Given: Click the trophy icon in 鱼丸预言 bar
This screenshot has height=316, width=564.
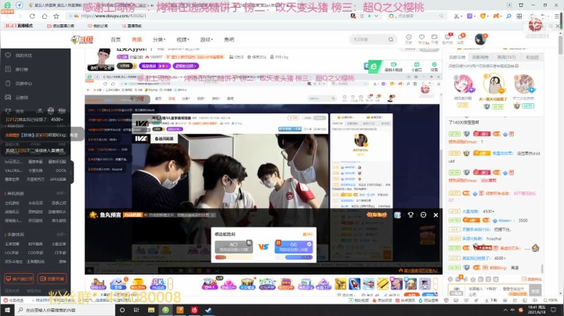Looking at the screenshot, I should 410,215.
